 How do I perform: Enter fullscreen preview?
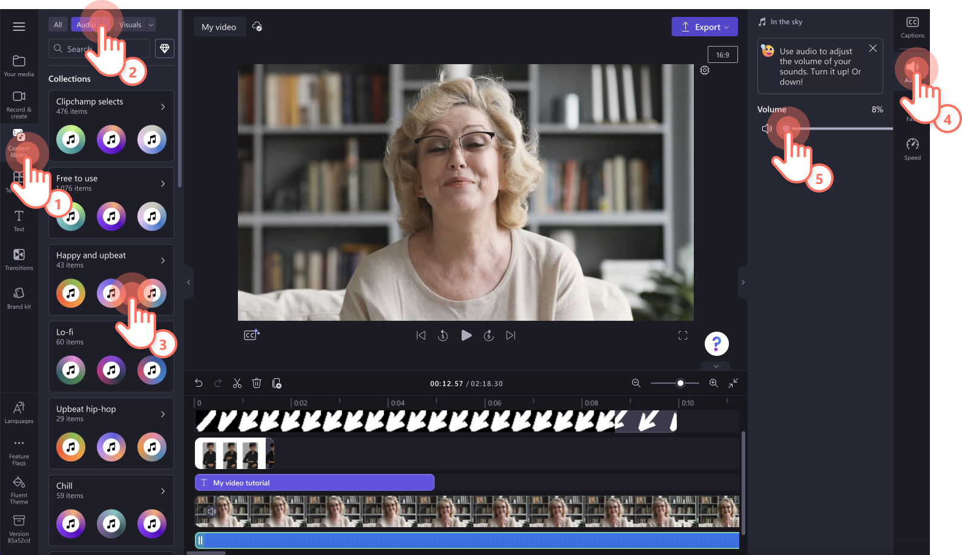point(683,335)
